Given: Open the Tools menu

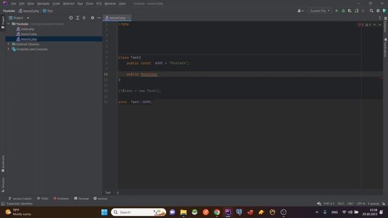Looking at the screenshot, I should (90, 4).
